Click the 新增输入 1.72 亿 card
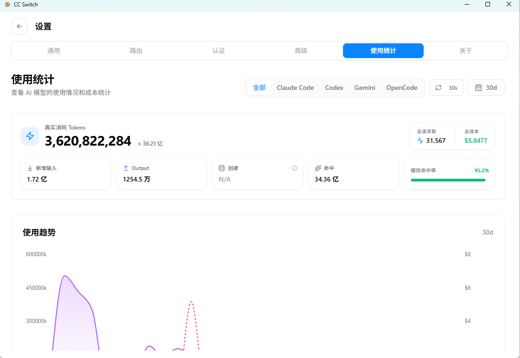Screen dimensions: 520x358 65,174
